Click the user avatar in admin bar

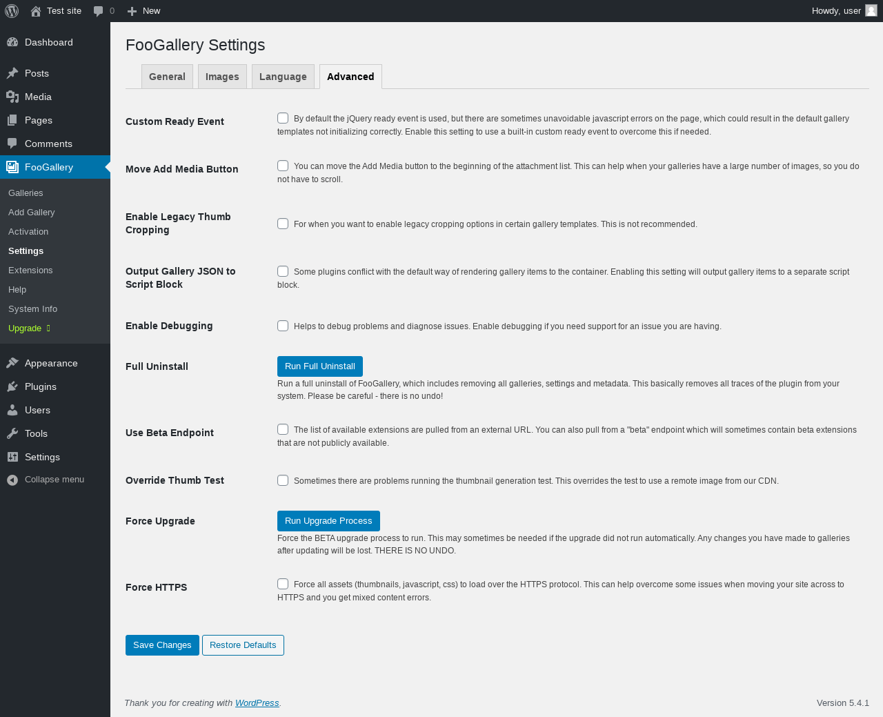871,10
